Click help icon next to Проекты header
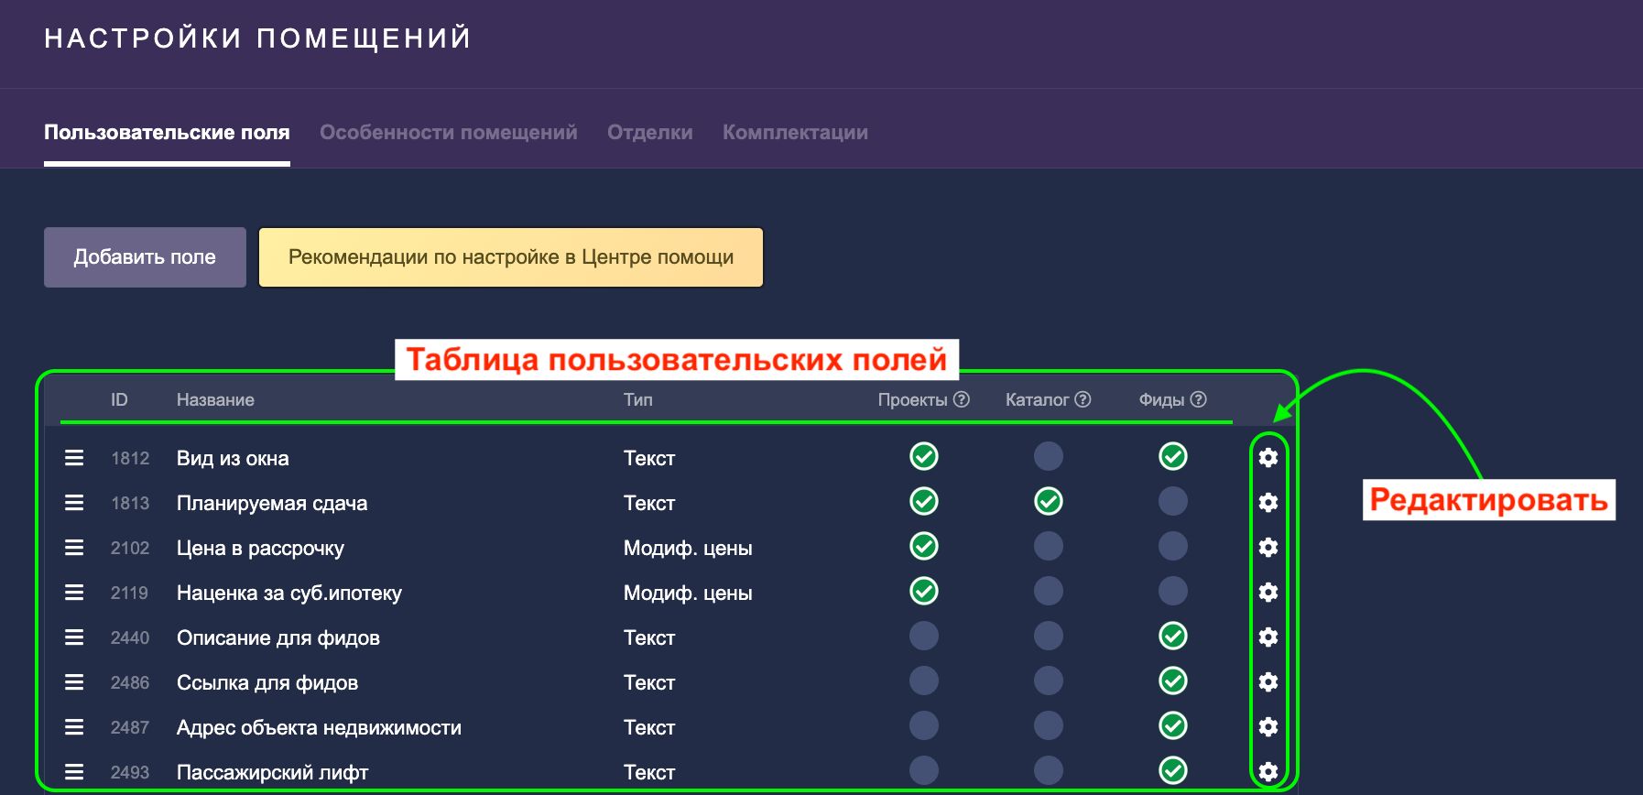 pyautogui.click(x=961, y=399)
